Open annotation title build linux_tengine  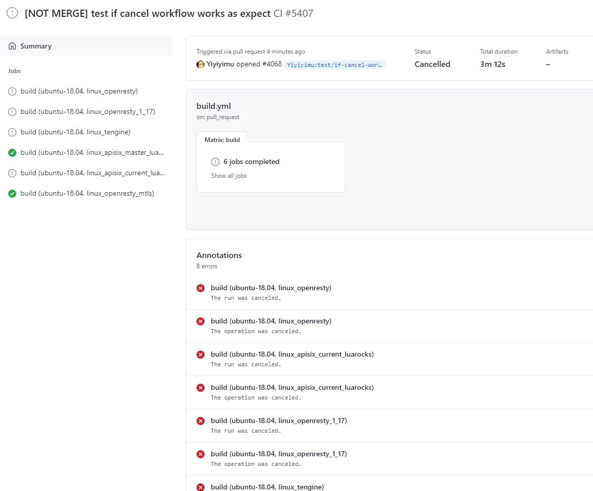point(267,487)
